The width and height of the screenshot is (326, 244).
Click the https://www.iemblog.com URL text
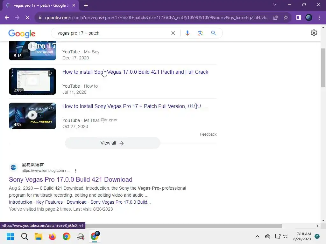coord(43,171)
